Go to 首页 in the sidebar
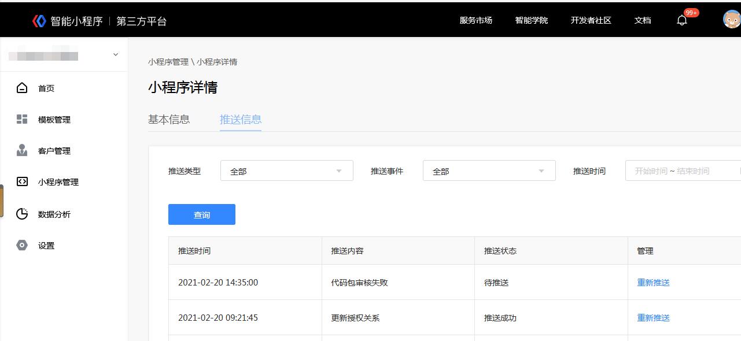This screenshot has height=341, width=741. click(46, 88)
